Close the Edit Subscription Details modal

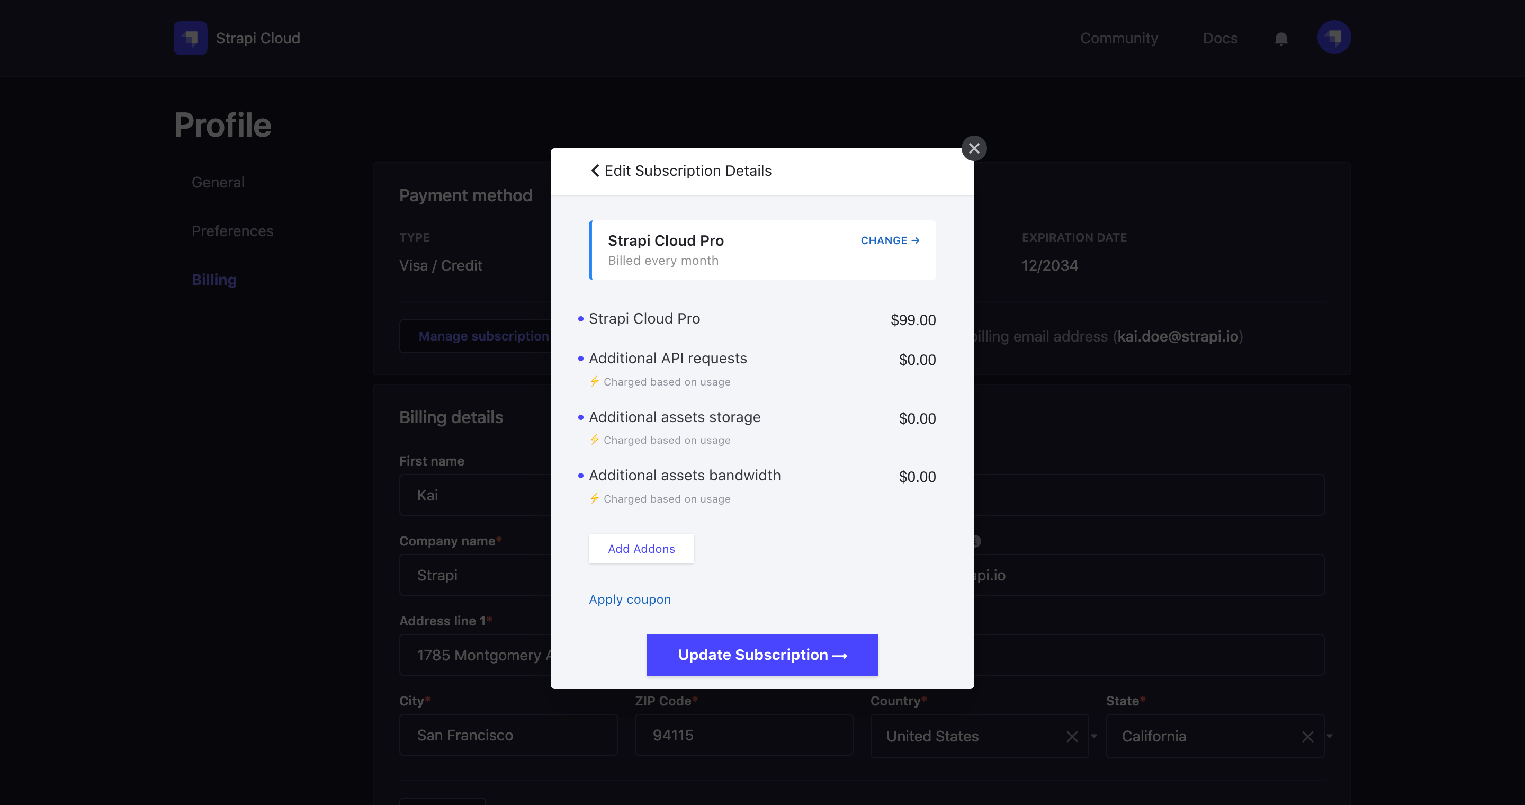point(974,148)
